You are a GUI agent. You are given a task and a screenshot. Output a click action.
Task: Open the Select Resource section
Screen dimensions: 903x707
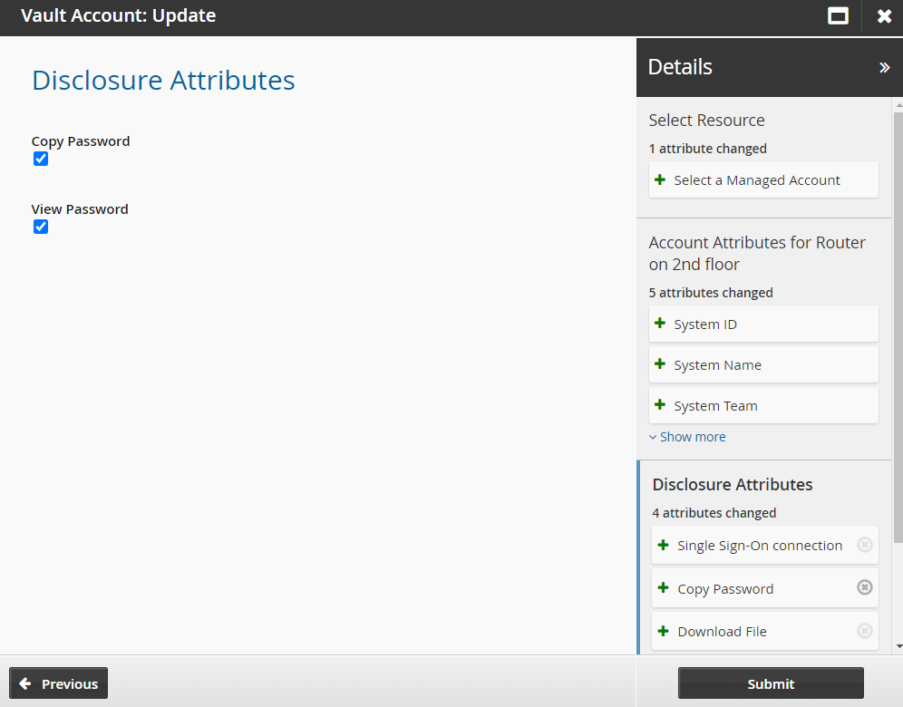(x=706, y=121)
